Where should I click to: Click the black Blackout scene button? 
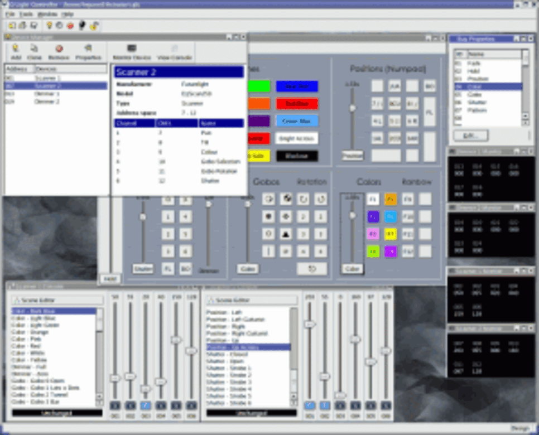pos(297,156)
